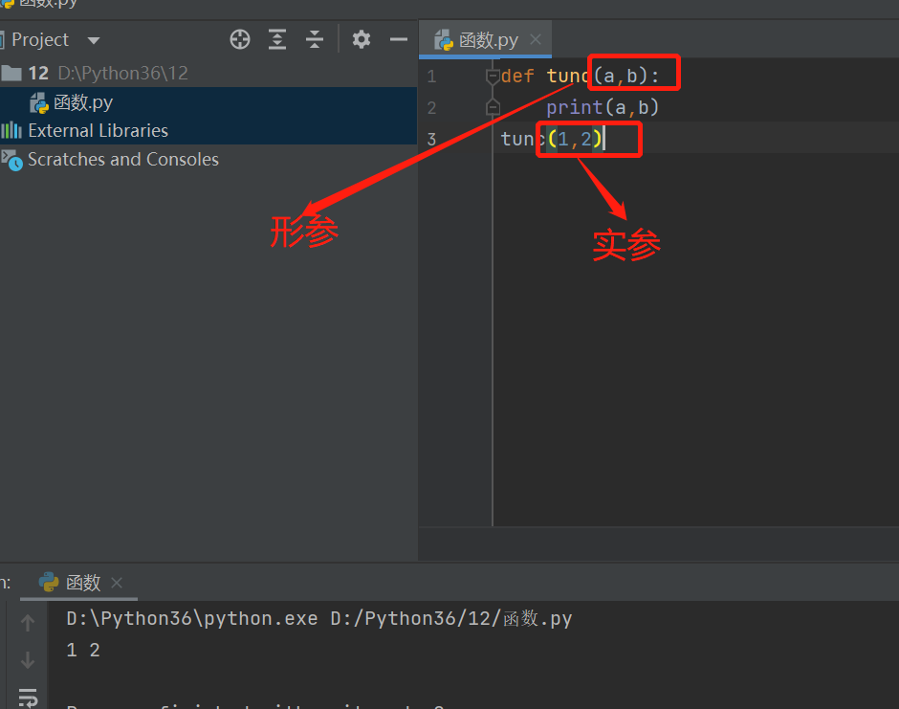Click the Project panel title label
The height and width of the screenshot is (709, 899).
[40, 39]
